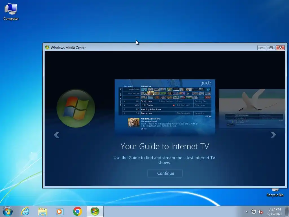Click 'Dr. Doctor' row in guide preview
289x217 pixels.
pos(158,105)
